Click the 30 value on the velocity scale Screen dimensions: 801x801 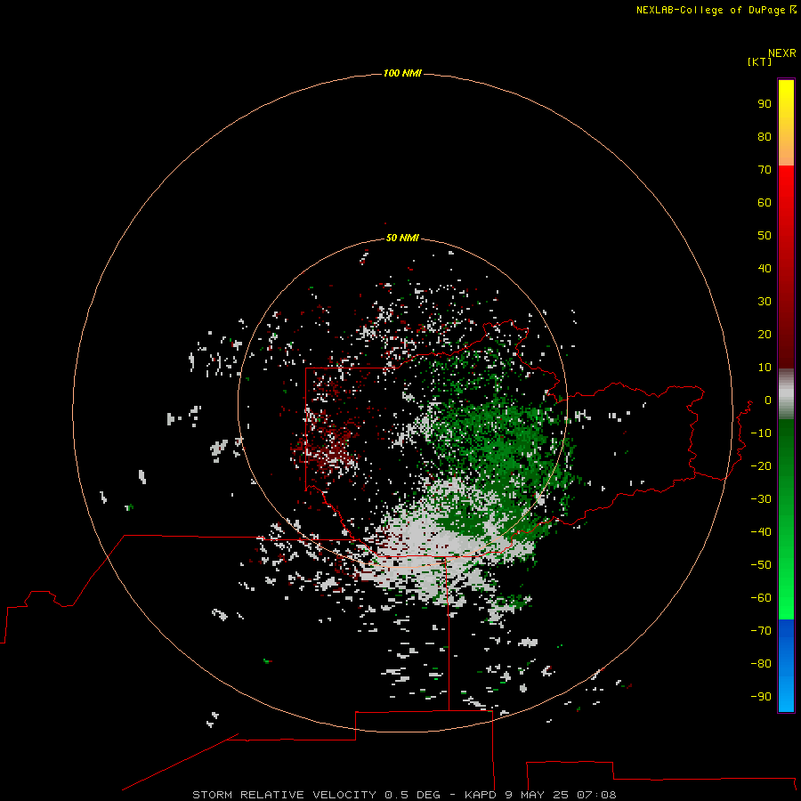[765, 302]
